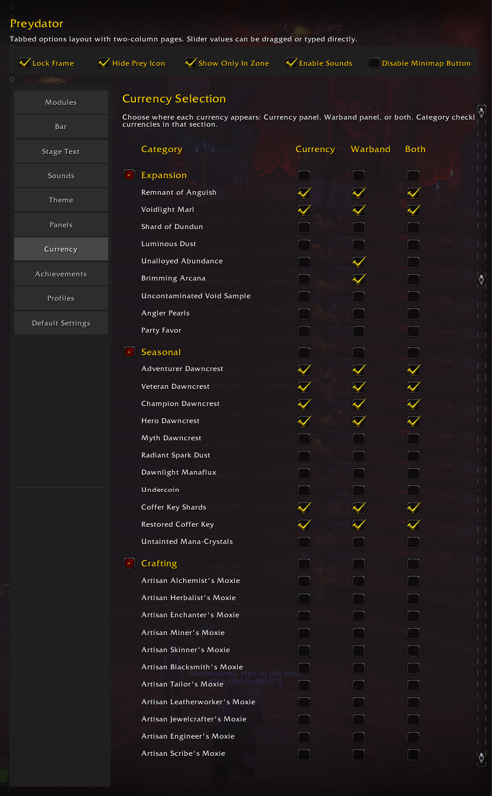Collapse the Expansion category section

point(129,175)
